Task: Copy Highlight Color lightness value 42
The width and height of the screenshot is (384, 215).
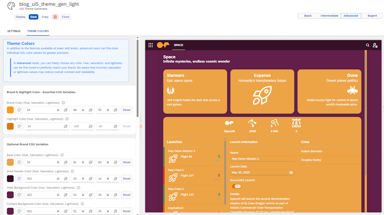Action: [115, 126]
